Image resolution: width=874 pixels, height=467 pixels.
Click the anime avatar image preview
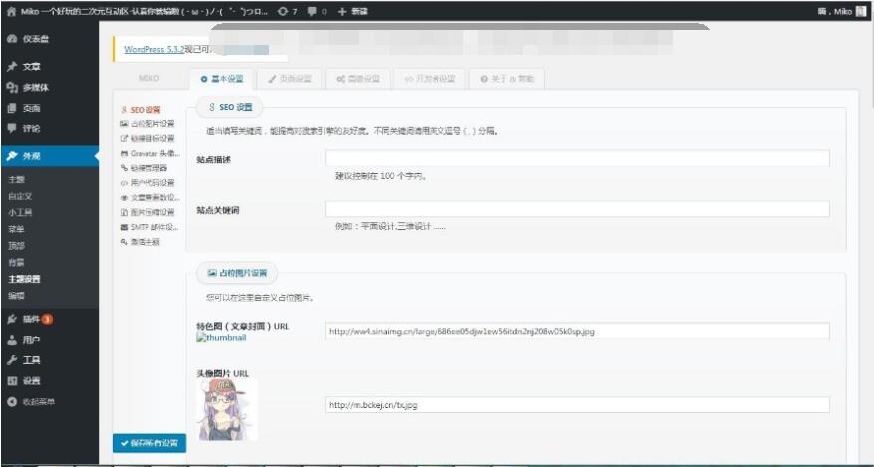coord(227,409)
